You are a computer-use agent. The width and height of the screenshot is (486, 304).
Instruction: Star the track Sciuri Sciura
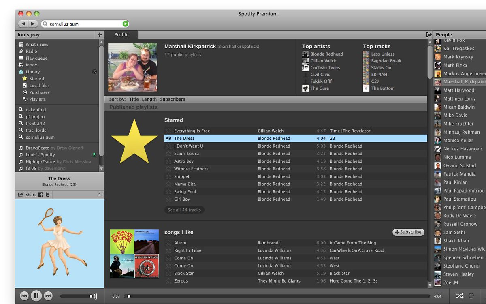click(x=168, y=154)
